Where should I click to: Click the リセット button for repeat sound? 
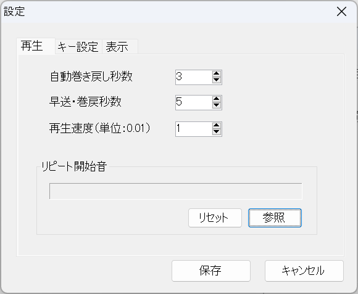pos(215,218)
